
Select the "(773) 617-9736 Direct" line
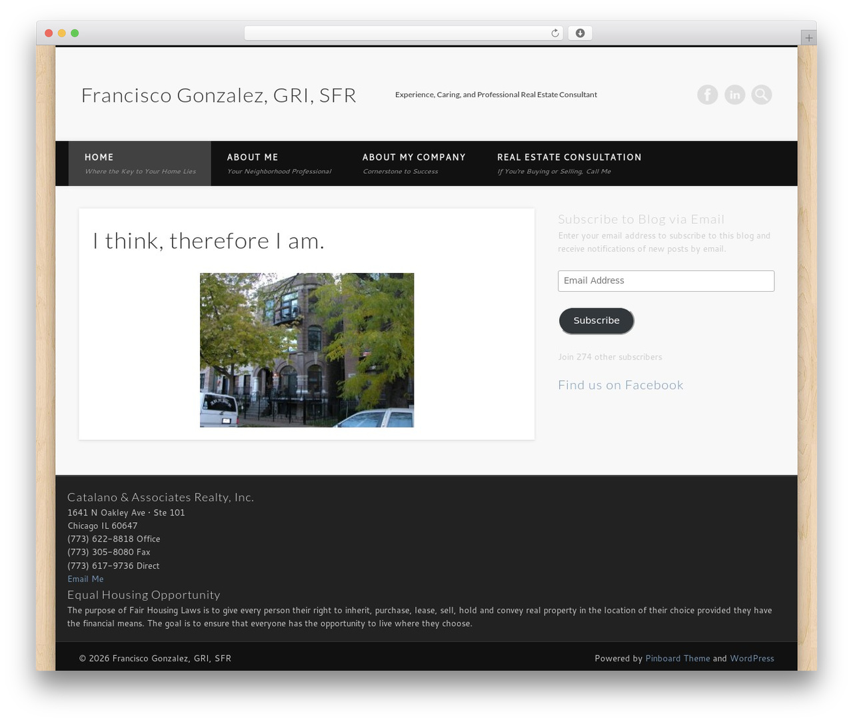(113, 565)
